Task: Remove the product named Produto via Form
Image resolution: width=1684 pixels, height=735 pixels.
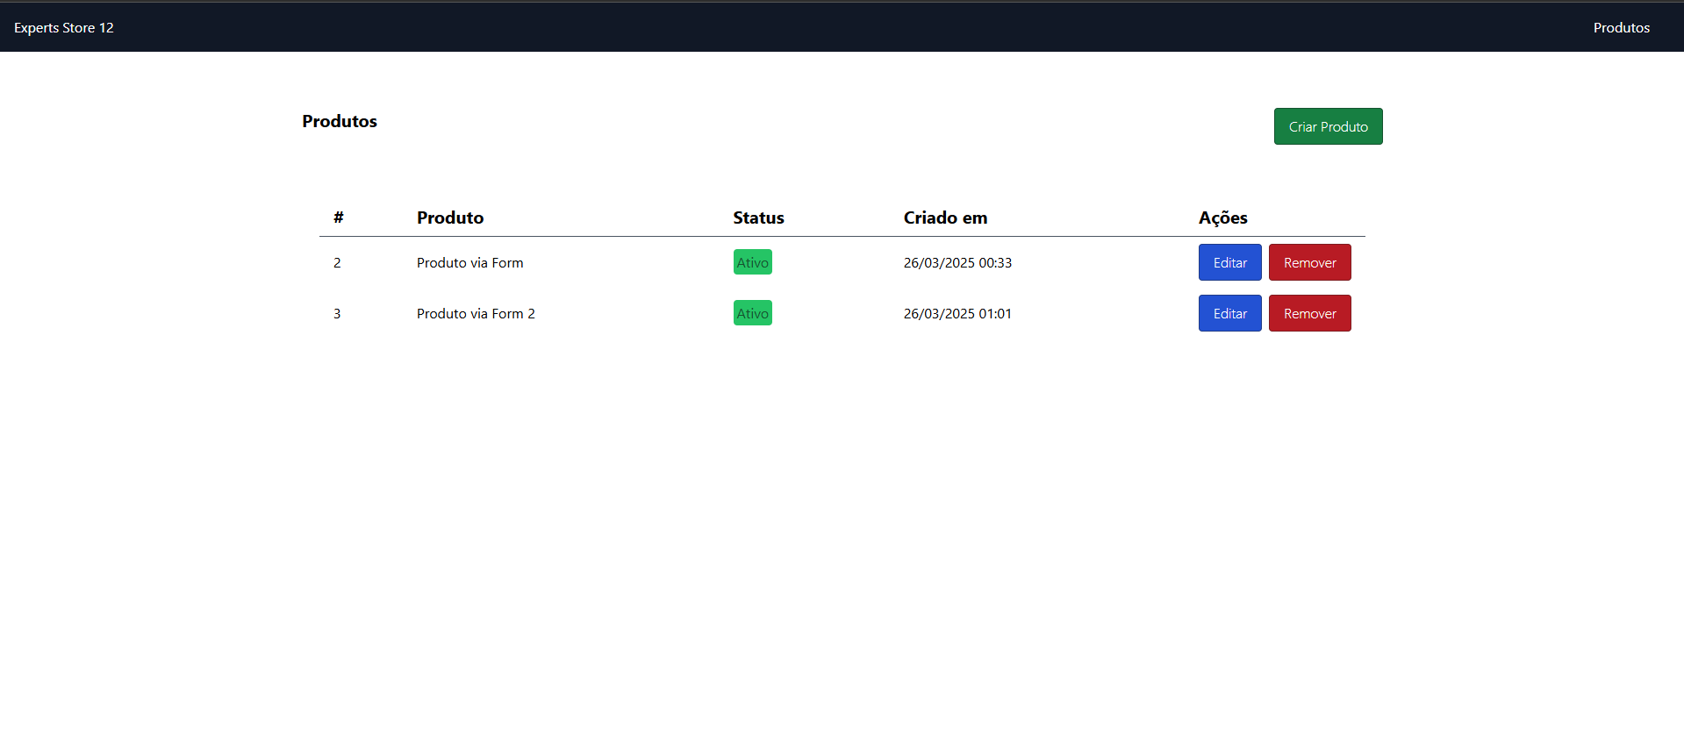Action: (1309, 262)
